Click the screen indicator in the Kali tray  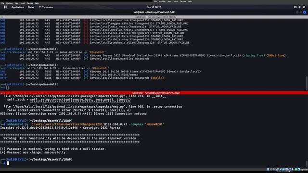click(x=295, y=7)
